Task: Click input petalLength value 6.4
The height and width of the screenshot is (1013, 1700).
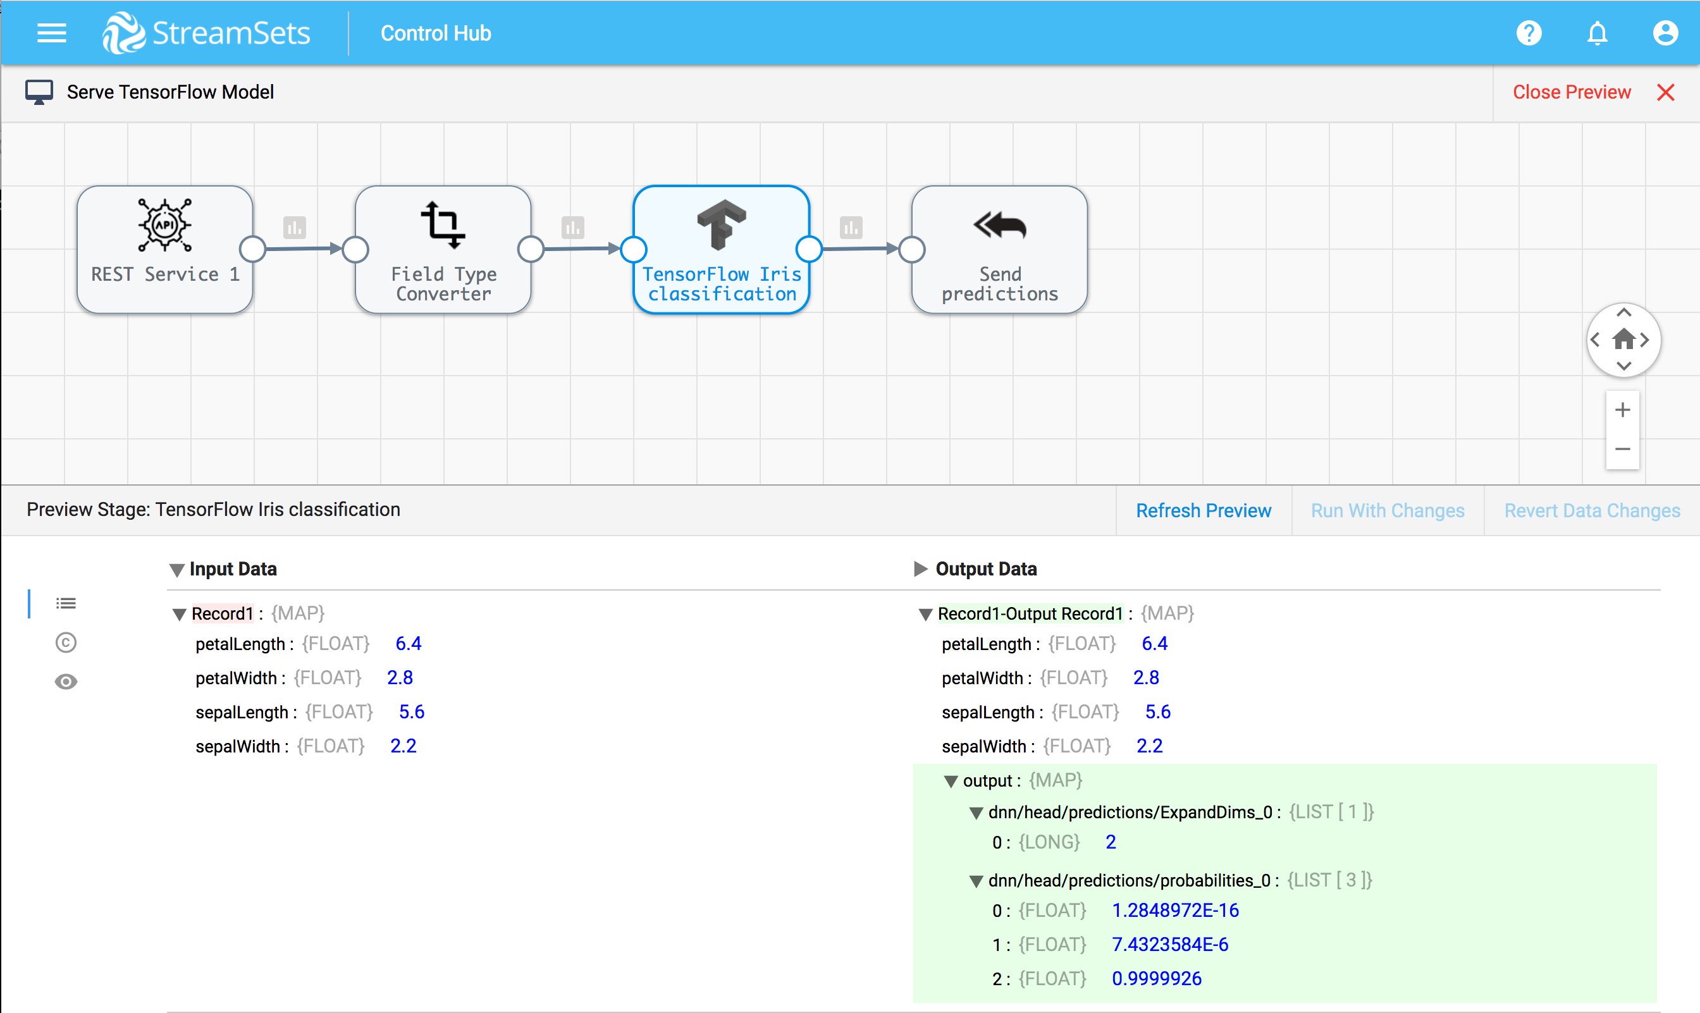Action: 409,644
